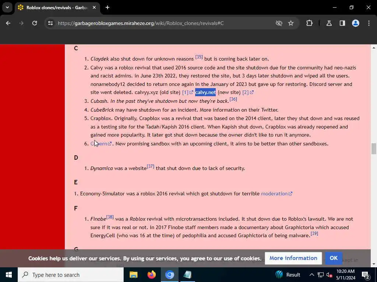Image resolution: width=377 pixels, height=282 pixels.
Task: Open the Cavern external link
Action: (x=101, y=144)
